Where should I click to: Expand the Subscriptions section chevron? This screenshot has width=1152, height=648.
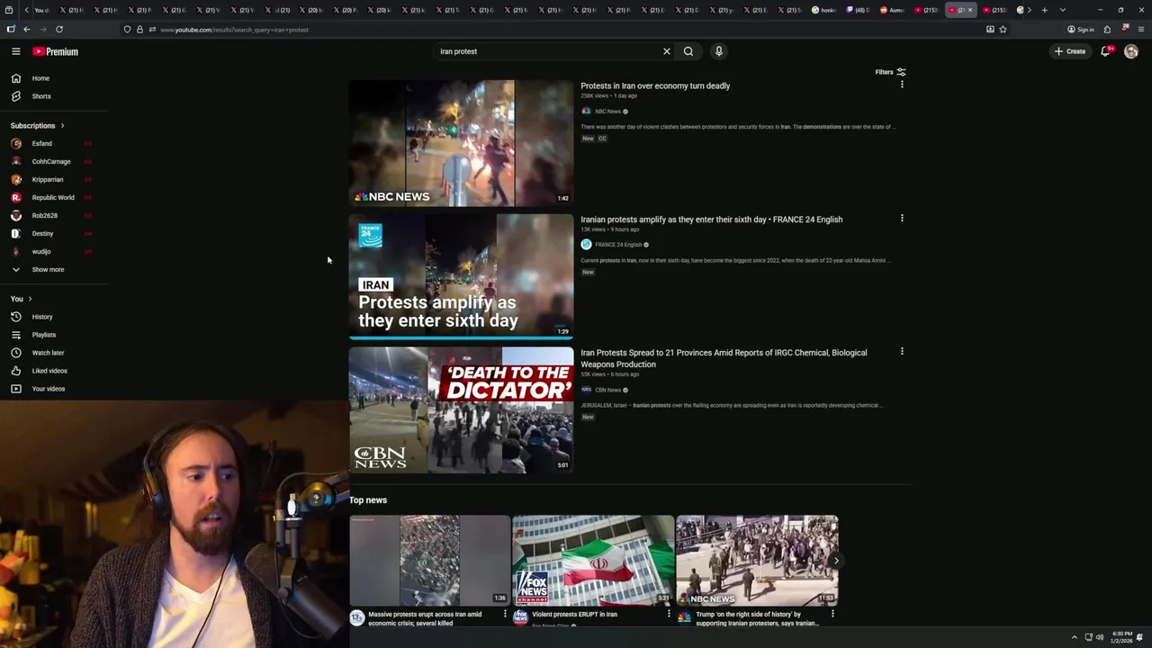[x=62, y=125]
